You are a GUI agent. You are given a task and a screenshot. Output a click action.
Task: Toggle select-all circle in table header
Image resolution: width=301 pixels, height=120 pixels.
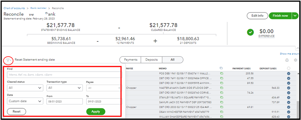289,68
